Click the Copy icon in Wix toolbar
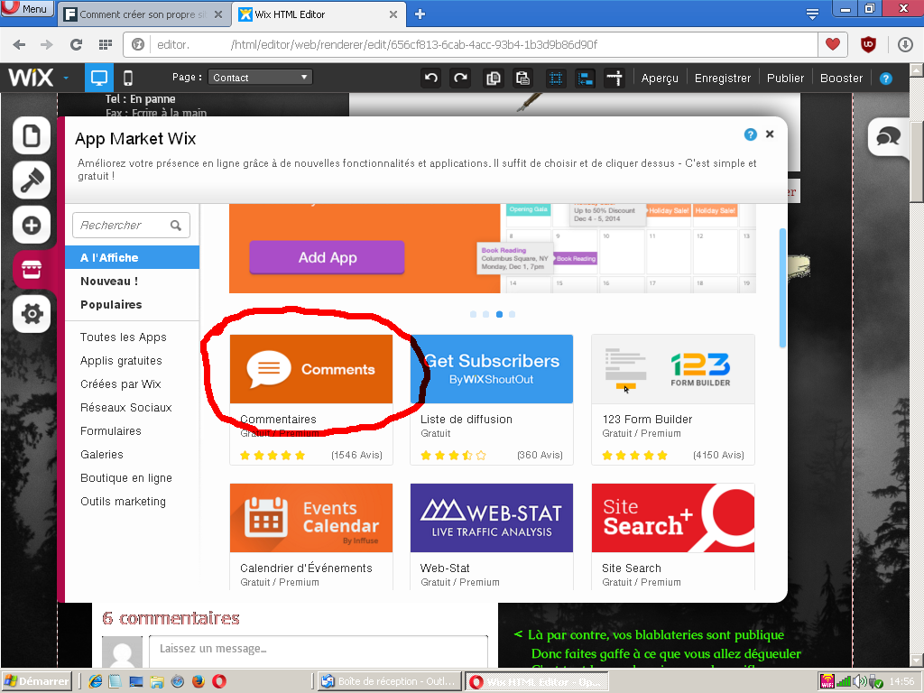This screenshot has height=693, width=924. tap(494, 78)
